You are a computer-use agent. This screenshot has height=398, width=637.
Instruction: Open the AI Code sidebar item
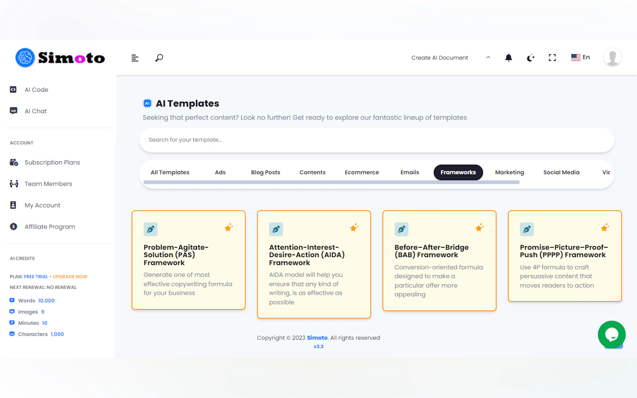point(36,90)
